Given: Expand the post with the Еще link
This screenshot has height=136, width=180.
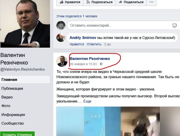Looking at the screenshot, I should coord(87,101).
